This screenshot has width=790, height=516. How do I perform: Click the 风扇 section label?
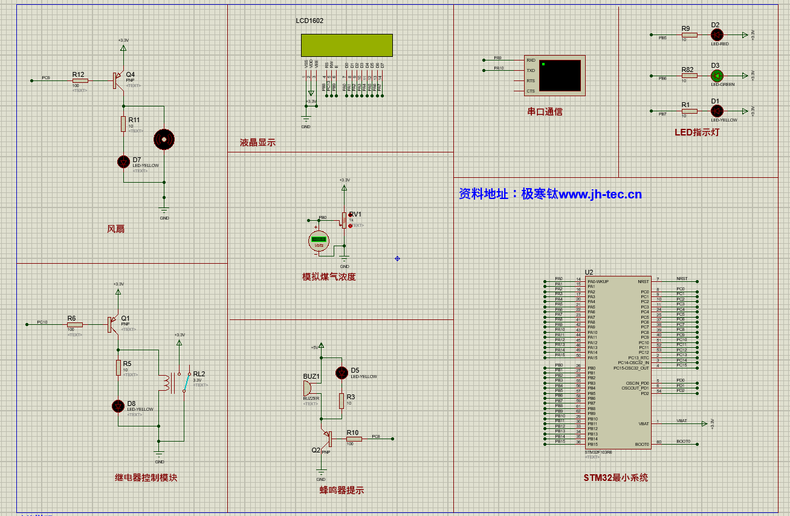(x=115, y=229)
